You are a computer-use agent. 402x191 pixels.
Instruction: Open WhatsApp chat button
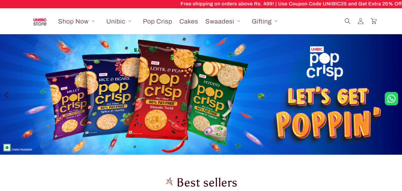click(391, 98)
